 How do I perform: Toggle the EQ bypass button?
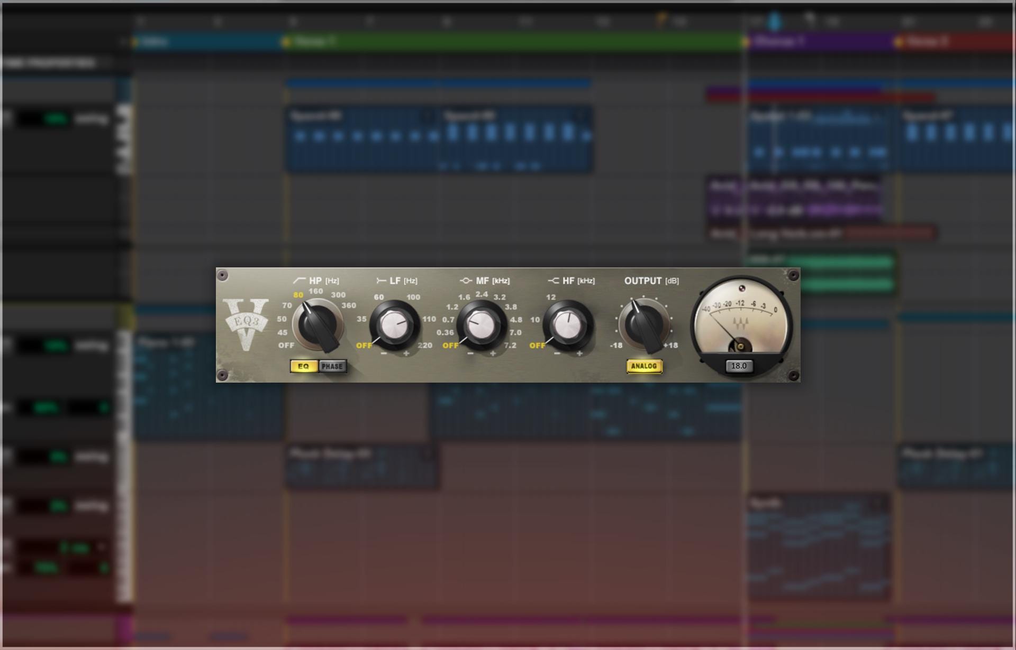tap(304, 366)
